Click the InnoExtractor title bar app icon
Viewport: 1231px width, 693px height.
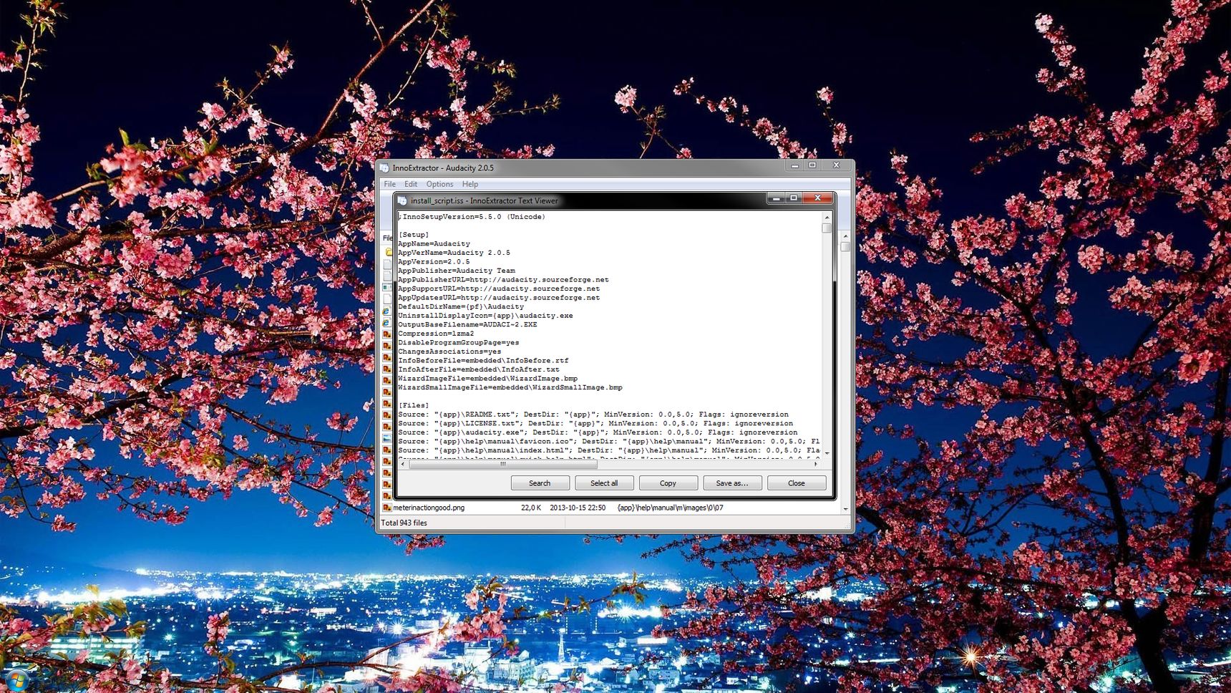[x=385, y=168]
